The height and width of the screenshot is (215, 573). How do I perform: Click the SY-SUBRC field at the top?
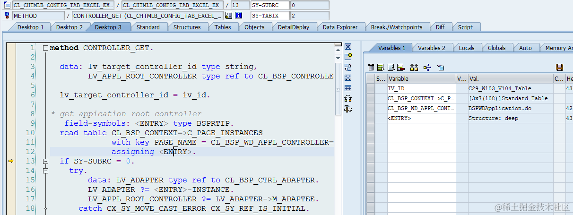(269, 5)
